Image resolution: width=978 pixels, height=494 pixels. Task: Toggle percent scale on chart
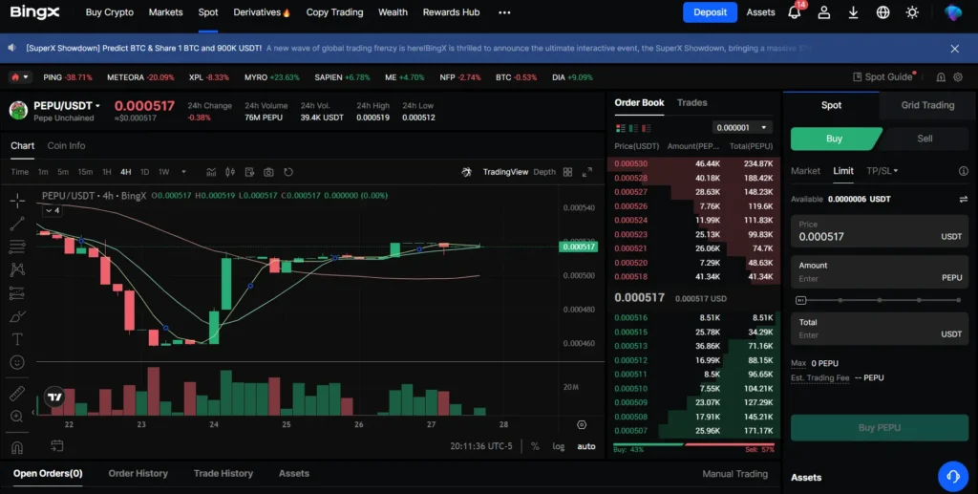point(535,446)
